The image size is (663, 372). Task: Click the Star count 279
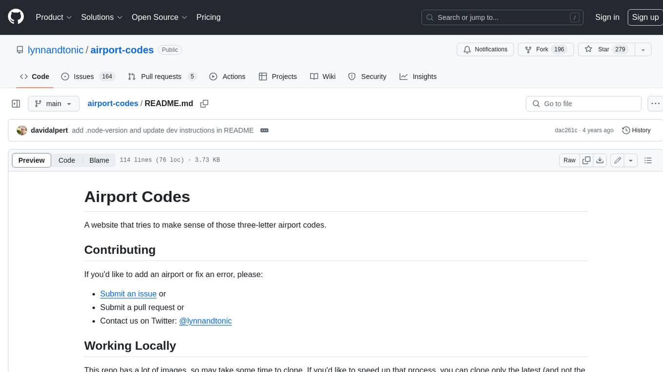[x=620, y=50]
